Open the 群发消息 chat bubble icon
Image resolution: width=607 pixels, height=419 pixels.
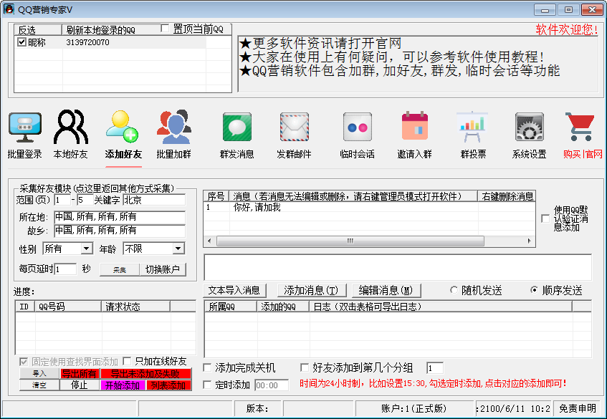(x=237, y=127)
